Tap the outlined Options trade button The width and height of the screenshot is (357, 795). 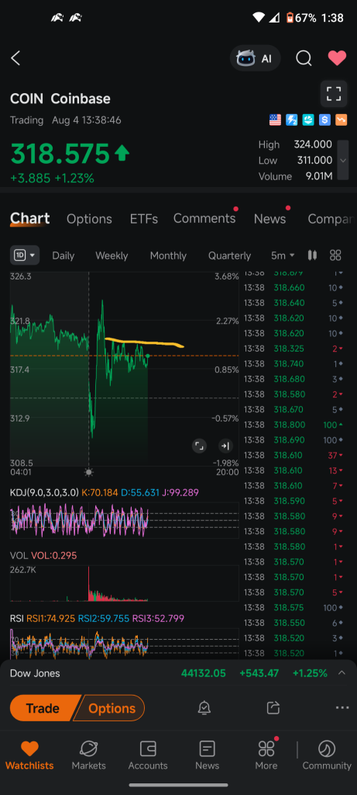(x=108, y=708)
